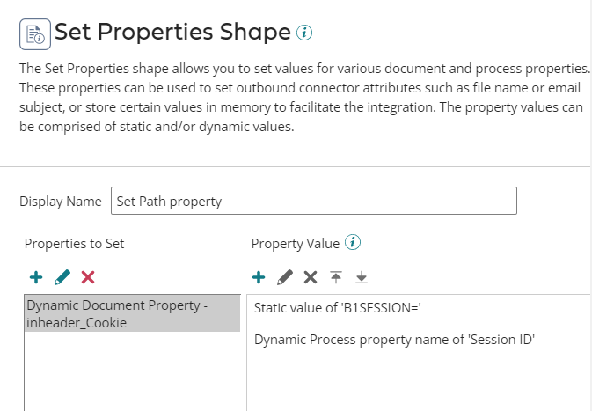Click the Set Properties shape icon
592x411 pixels.
[35, 34]
